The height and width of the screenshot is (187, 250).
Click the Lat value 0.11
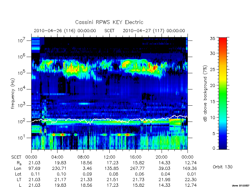36,174
